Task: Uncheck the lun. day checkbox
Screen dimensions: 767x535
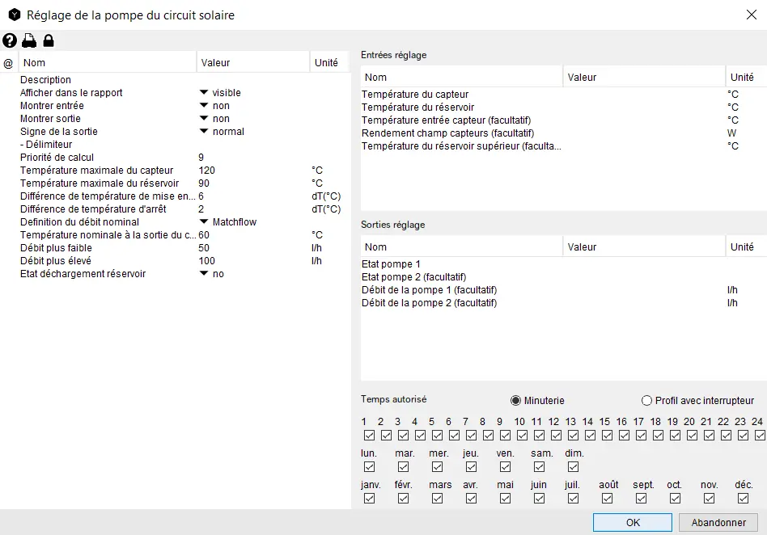Action: click(x=369, y=467)
